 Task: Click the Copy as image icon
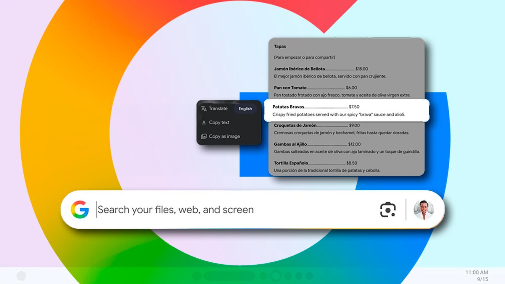click(204, 136)
